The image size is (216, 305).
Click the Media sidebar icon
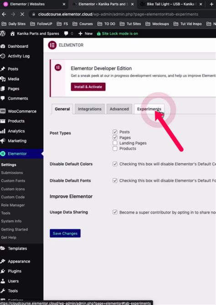coord(3,79)
